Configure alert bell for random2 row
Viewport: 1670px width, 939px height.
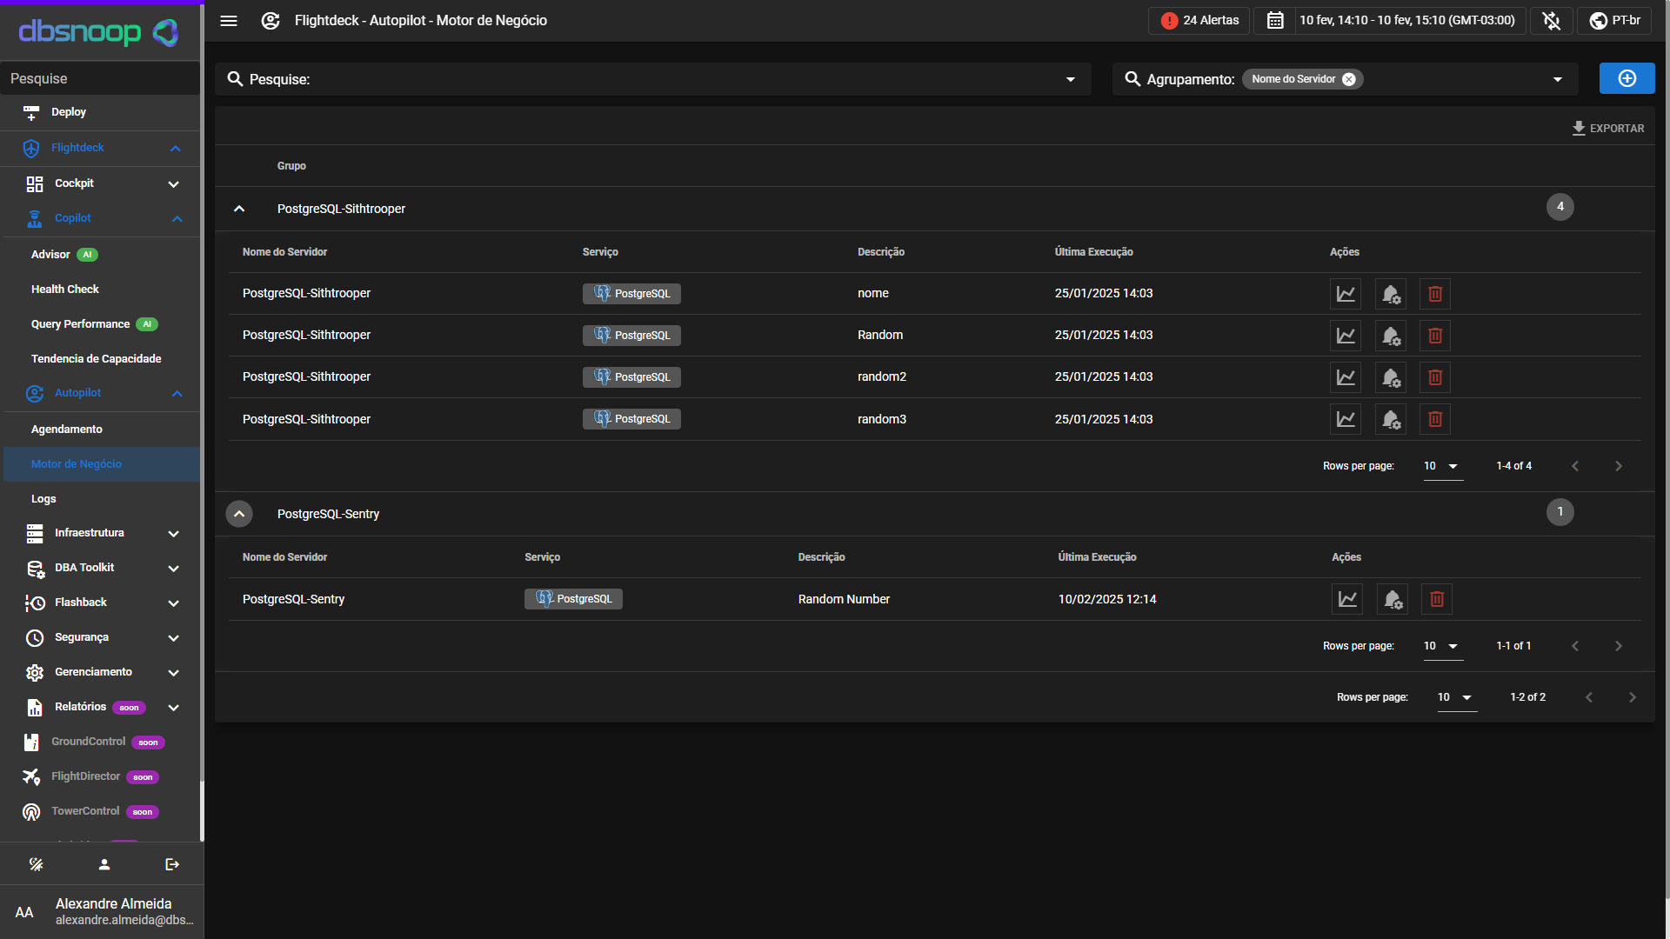(x=1391, y=377)
